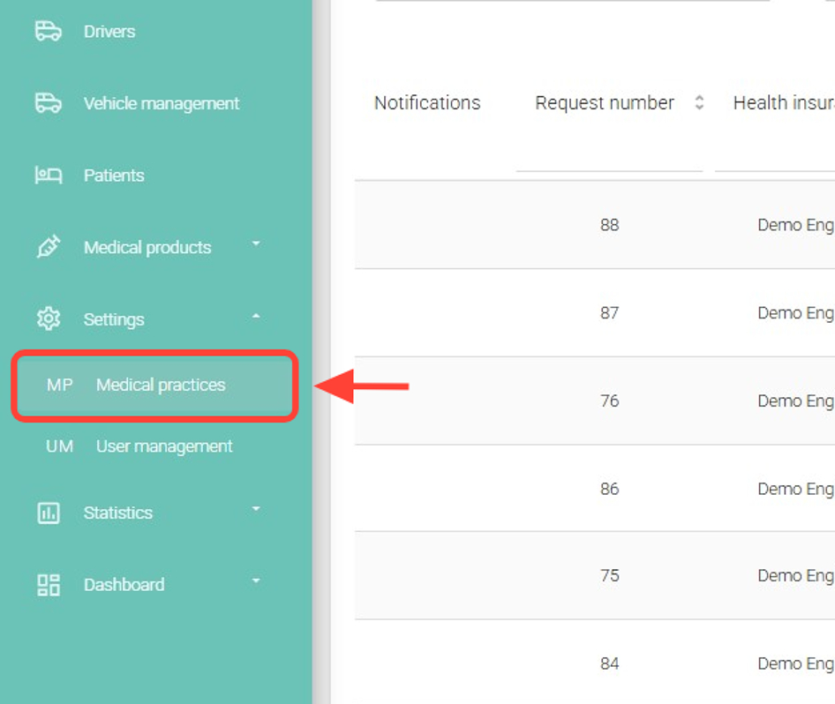Click the Notifications column header
The height and width of the screenshot is (704, 835).
coord(427,103)
